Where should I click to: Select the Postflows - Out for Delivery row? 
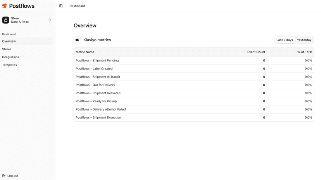[x=194, y=85]
